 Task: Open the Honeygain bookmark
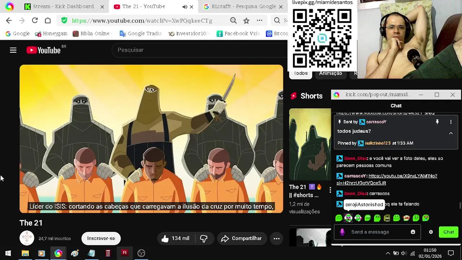click(x=51, y=34)
